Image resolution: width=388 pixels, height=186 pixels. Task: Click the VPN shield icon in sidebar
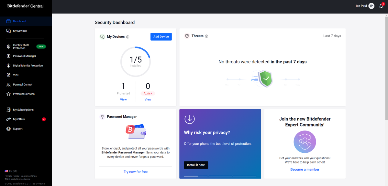(x=8, y=75)
